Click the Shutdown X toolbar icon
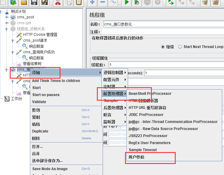Viewport: 224px width, 175px height. pyautogui.click(x=158, y=2)
